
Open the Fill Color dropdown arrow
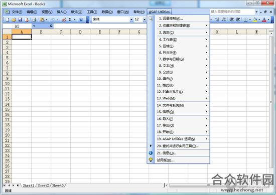tap(259, 20)
